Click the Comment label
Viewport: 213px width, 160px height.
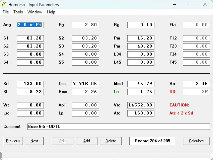[12, 127]
